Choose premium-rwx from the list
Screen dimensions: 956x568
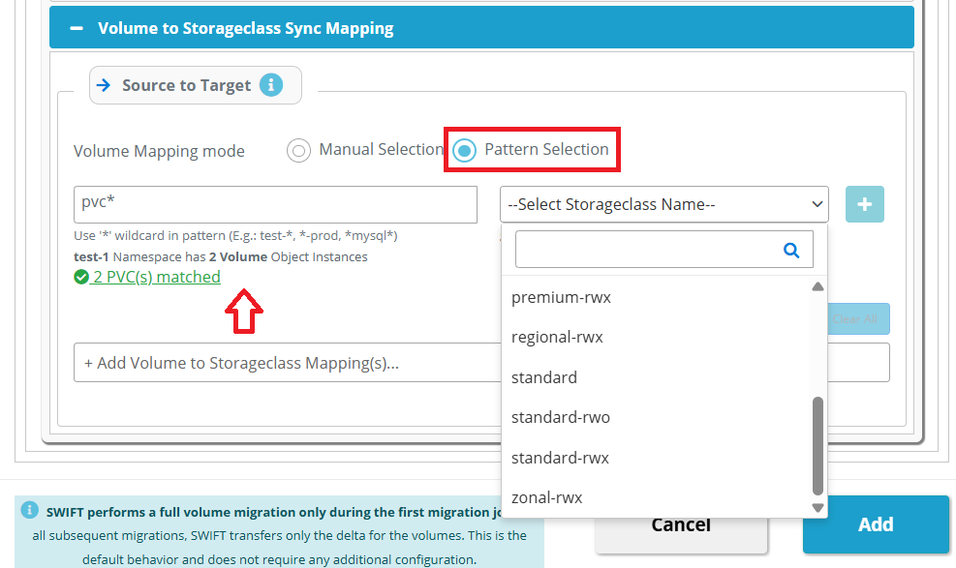[561, 297]
